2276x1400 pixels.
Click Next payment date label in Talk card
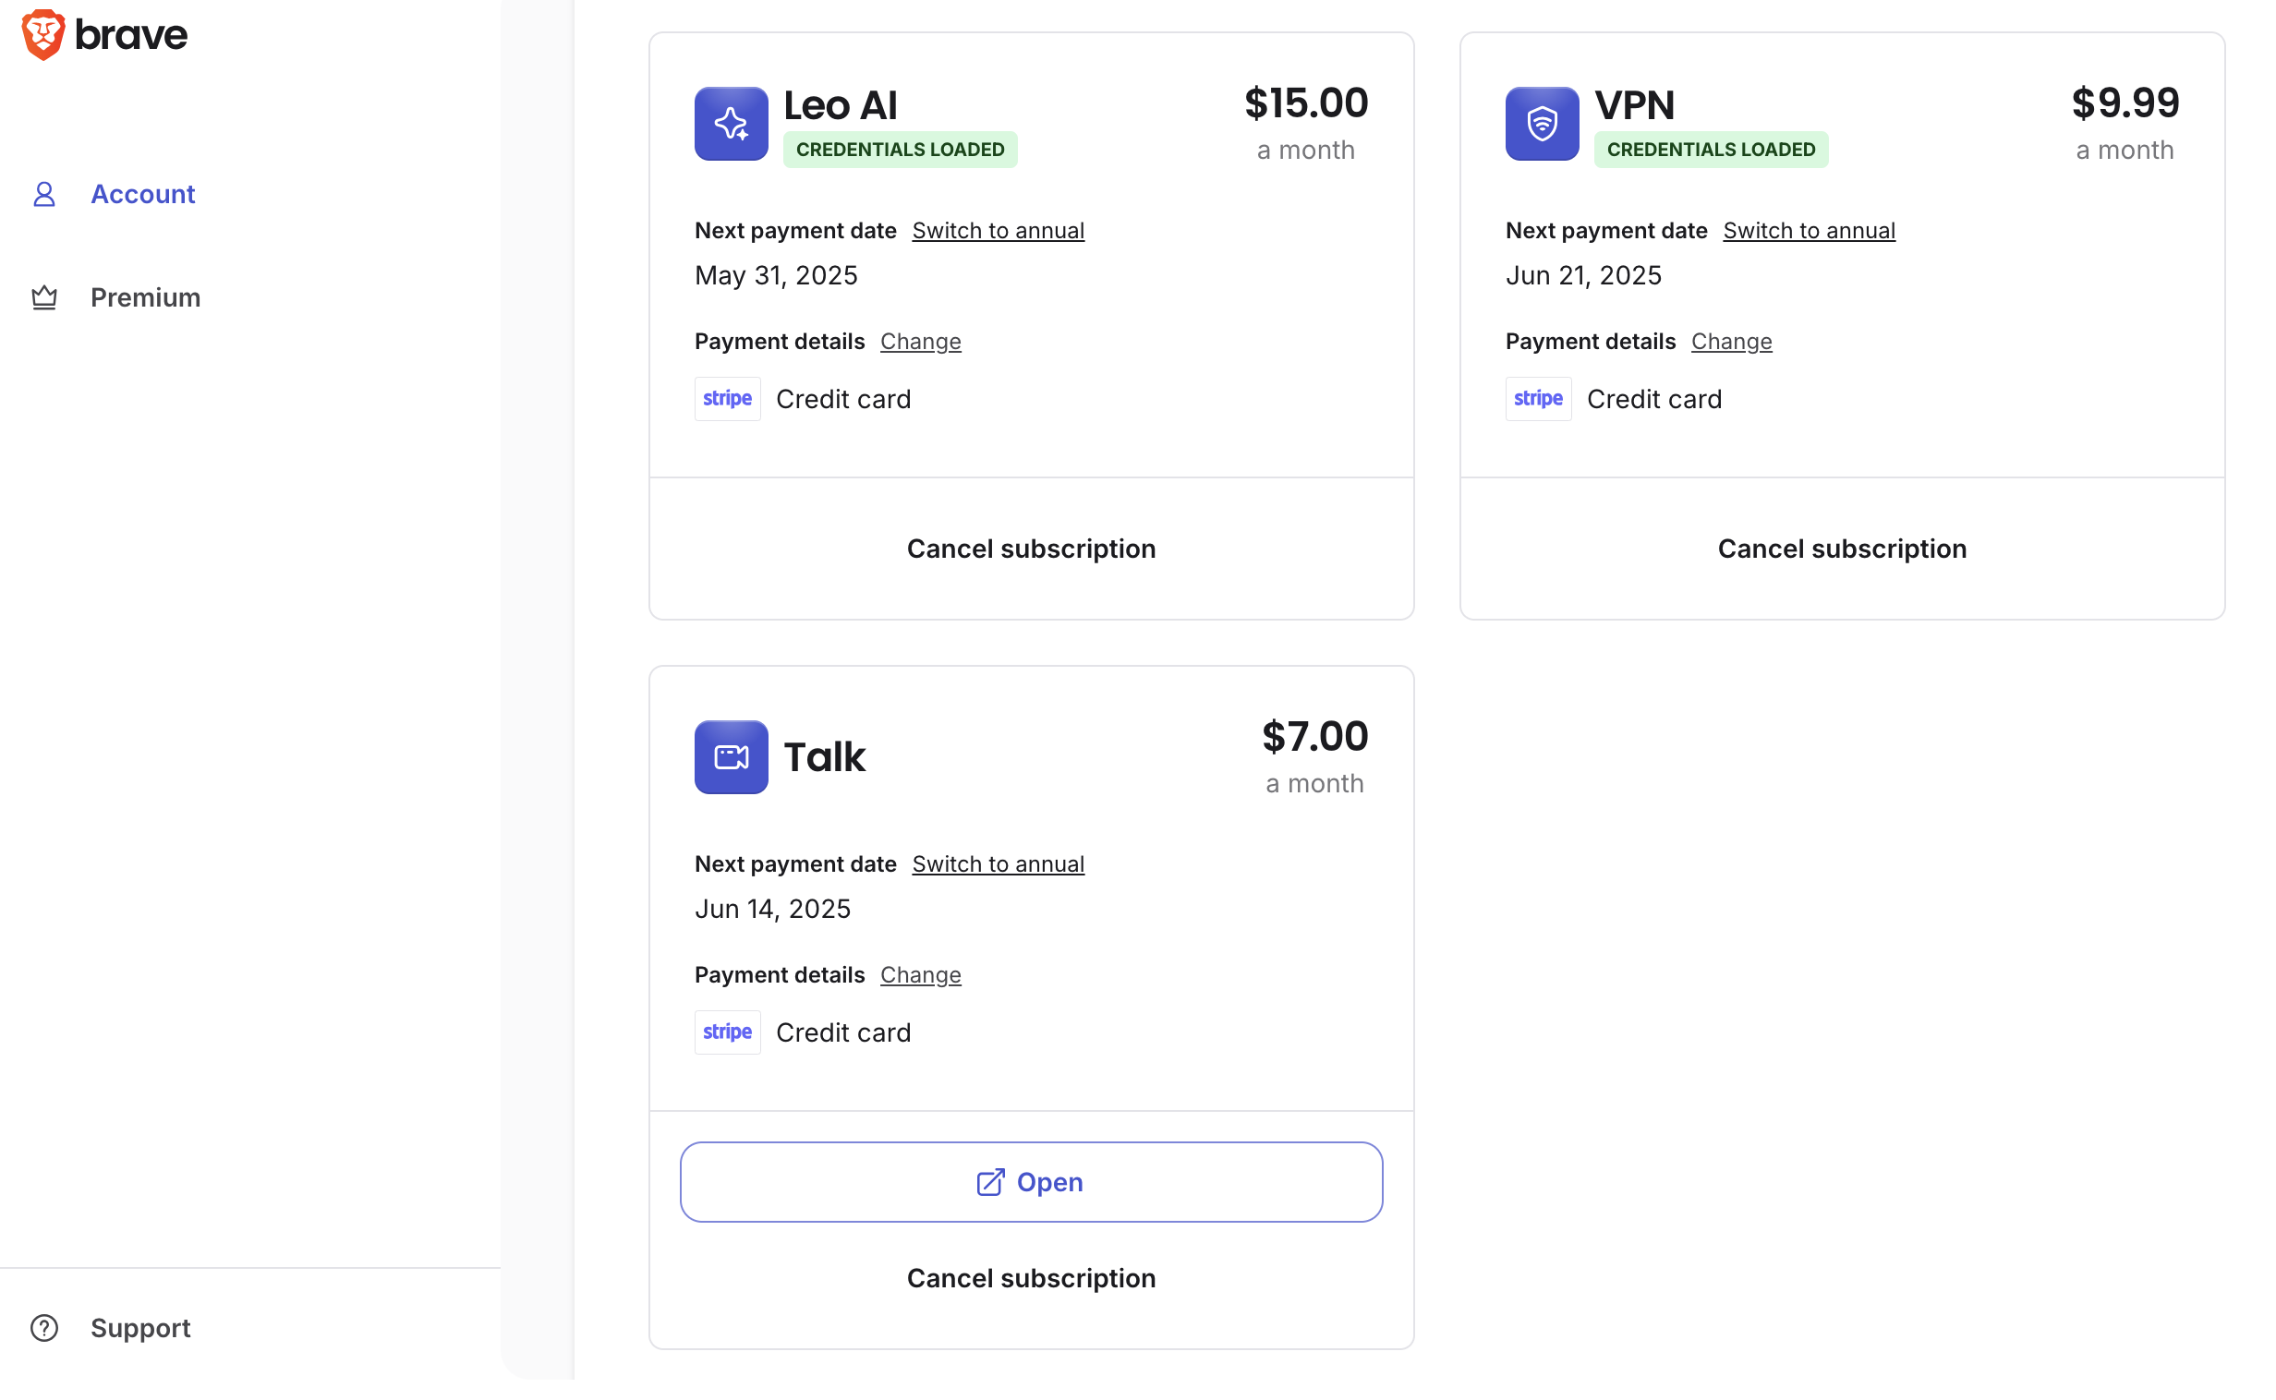click(795, 863)
